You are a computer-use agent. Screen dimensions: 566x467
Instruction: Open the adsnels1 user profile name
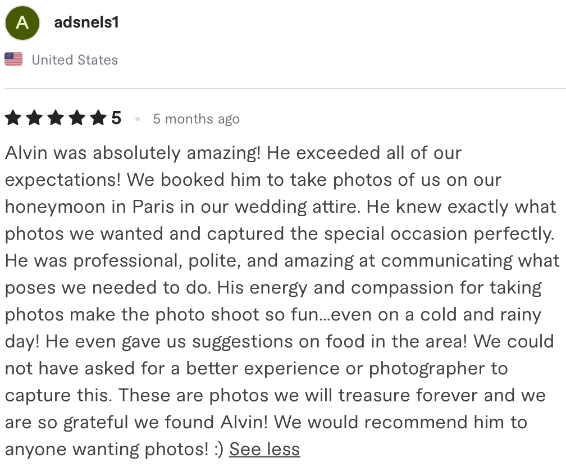click(86, 22)
